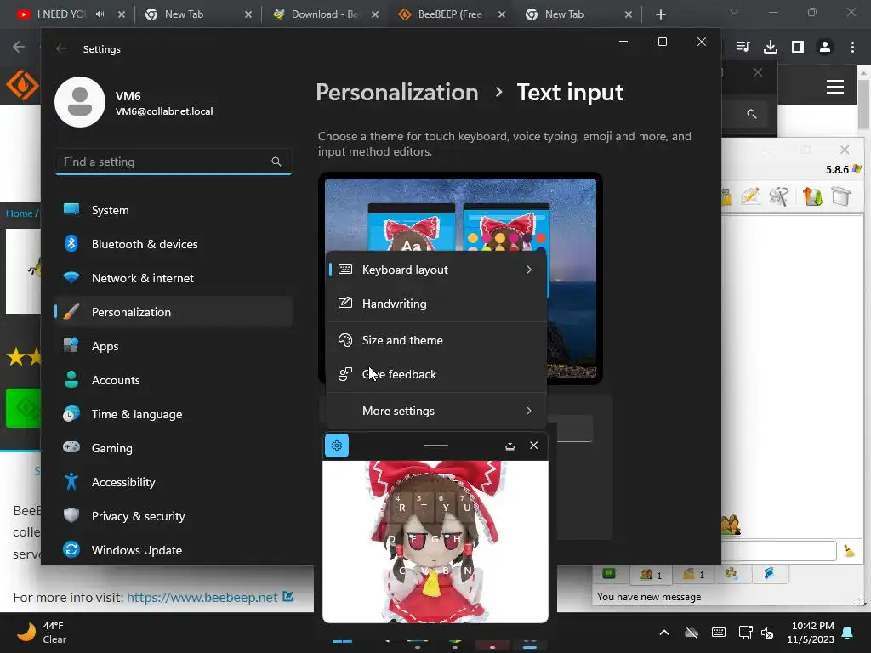
Task: Close the touch keyboard panel
Action: (534, 446)
